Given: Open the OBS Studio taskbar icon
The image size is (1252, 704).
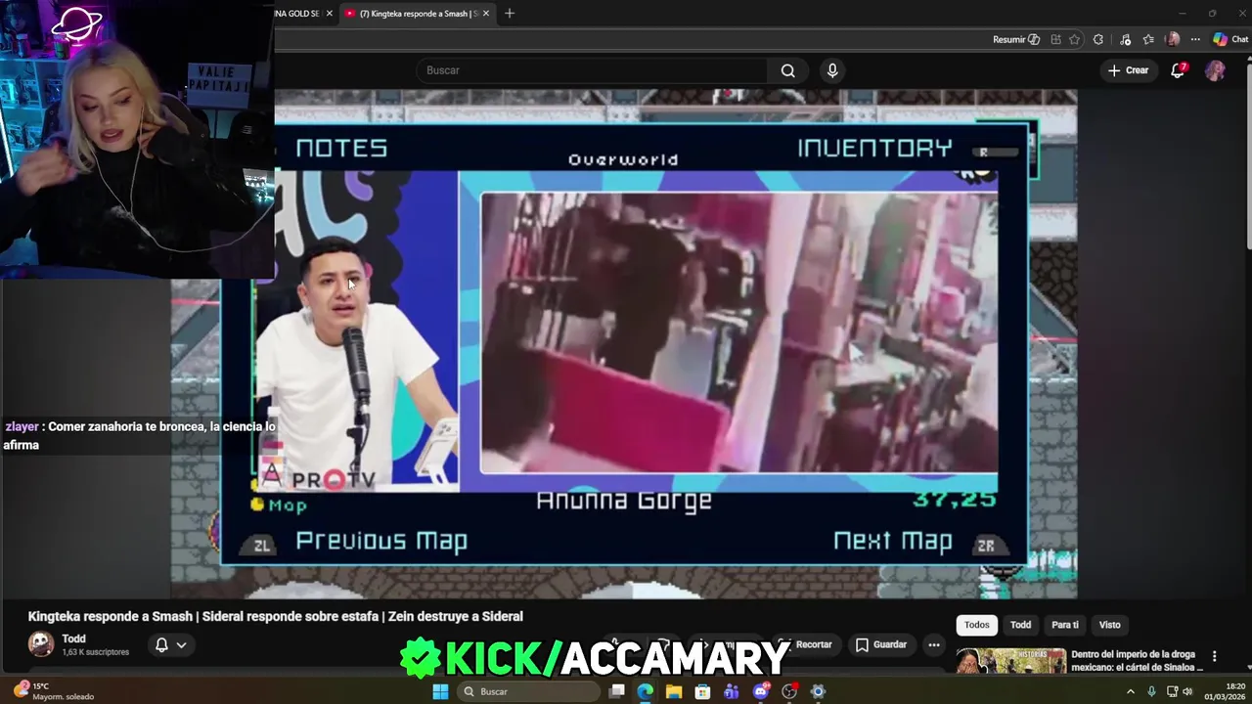Looking at the screenshot, I should 789,691.
